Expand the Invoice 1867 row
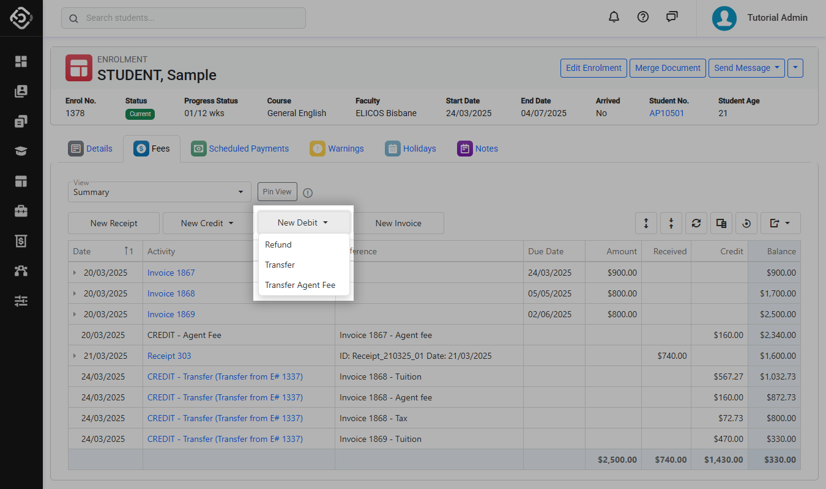The width and height of the screenshot is (826, 489). (75, 273)
